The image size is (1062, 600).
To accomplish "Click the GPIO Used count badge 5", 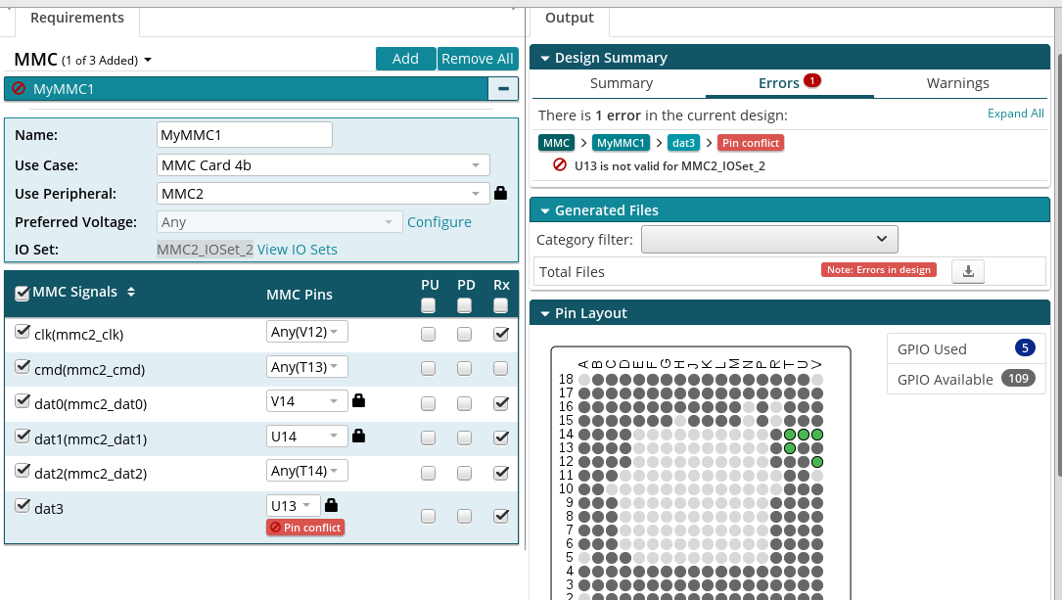I will (1025, 347).
